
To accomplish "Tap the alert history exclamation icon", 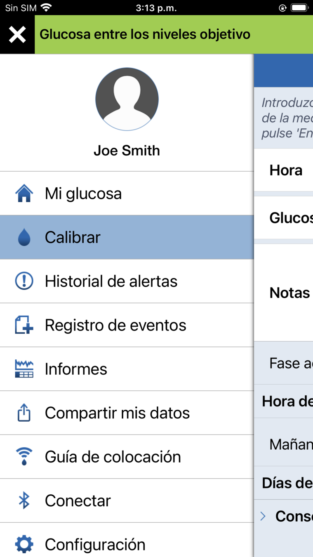I will click(24, 281).
